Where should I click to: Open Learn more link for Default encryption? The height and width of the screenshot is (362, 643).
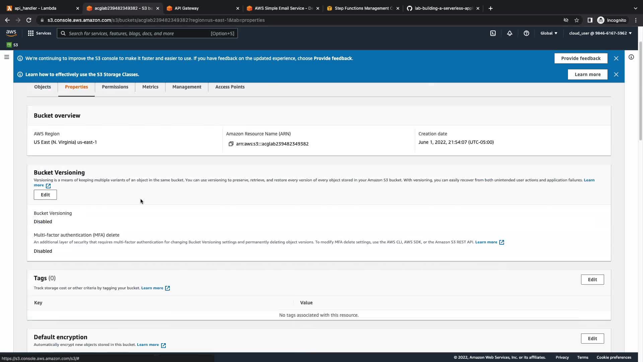(x=148, y=345)
